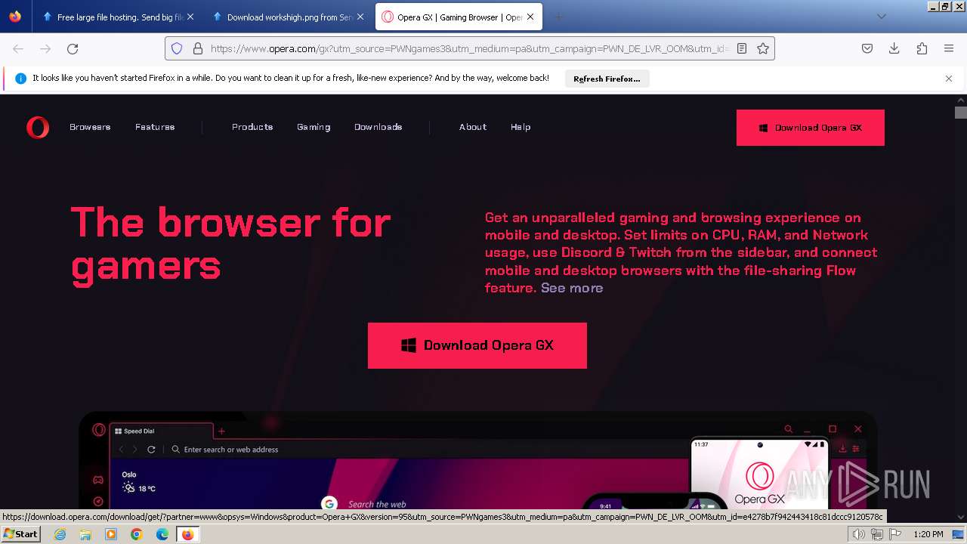Viewport: 967px width, 544px height.
Task: Bookmark this page with star
Action: click(763, 48)
